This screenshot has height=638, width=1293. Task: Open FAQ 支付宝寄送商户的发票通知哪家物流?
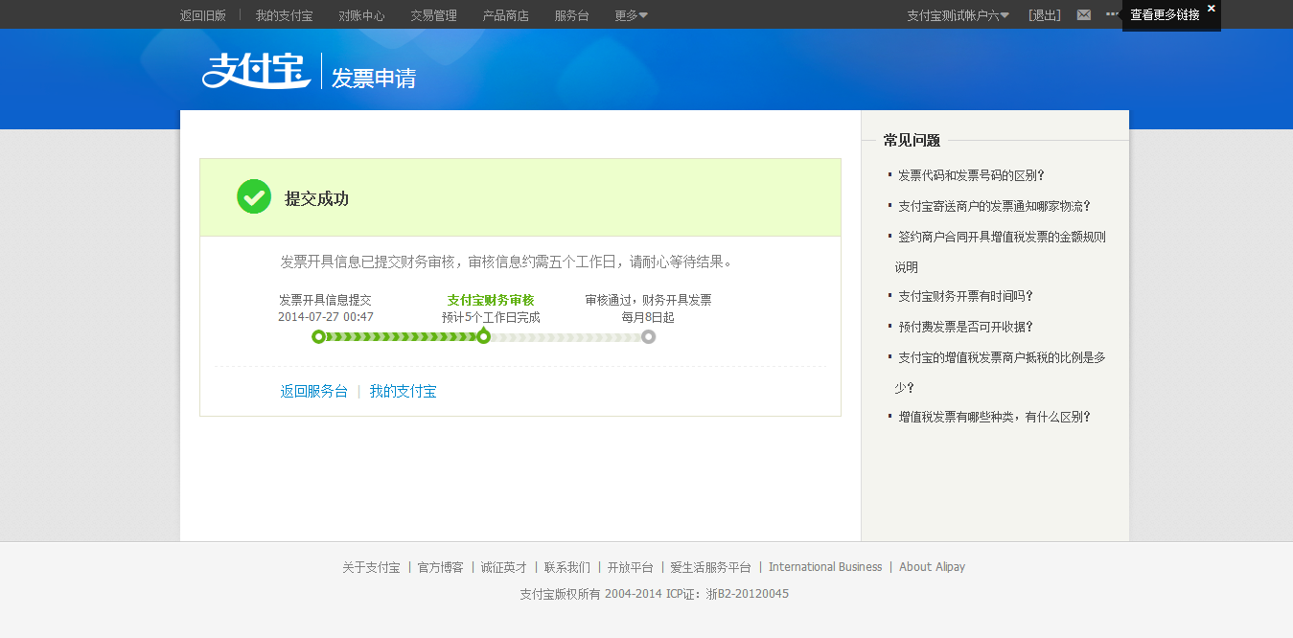pos(994,206)
